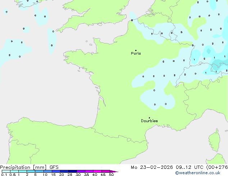
Task: Click the legend value "10"
Action: coord(45,175)
